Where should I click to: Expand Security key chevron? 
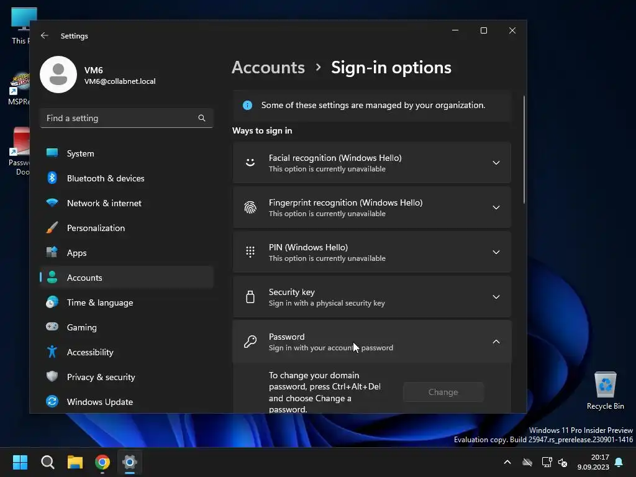pyautogui.click(x=496, y=296)
